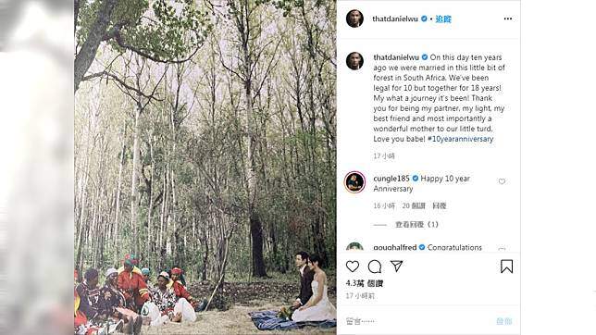596x335 pixels.
Task: Click goughalfred's avatar
Action: coord(354,247)
